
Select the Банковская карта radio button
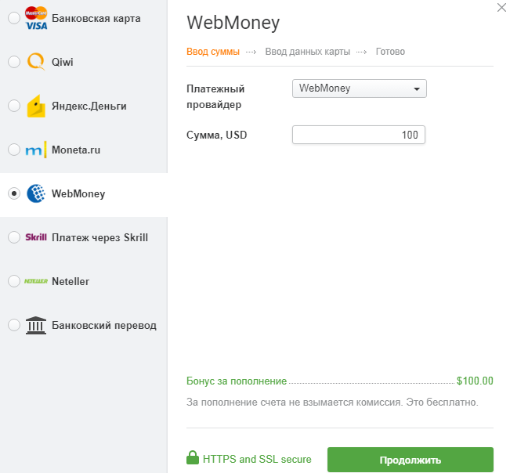[14, 18]
